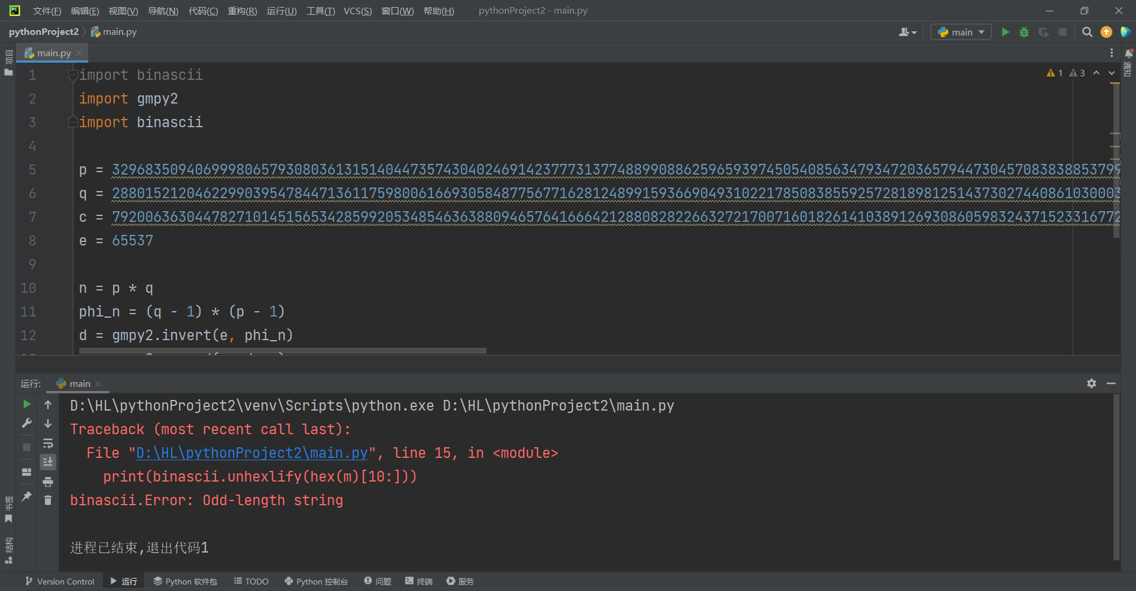1136x591 pixels.
Task: Run main with coverage
Action: pyautogui.click(x=1044, y=32)
